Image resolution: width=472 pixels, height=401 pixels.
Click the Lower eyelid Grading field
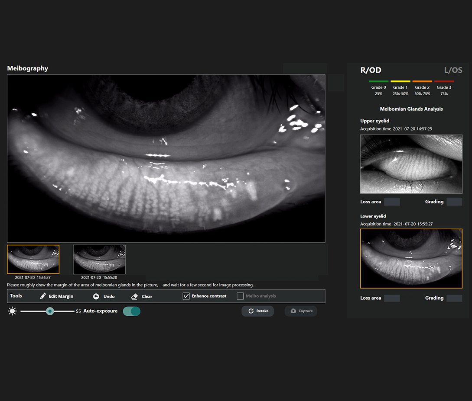[x=454, y=298]
